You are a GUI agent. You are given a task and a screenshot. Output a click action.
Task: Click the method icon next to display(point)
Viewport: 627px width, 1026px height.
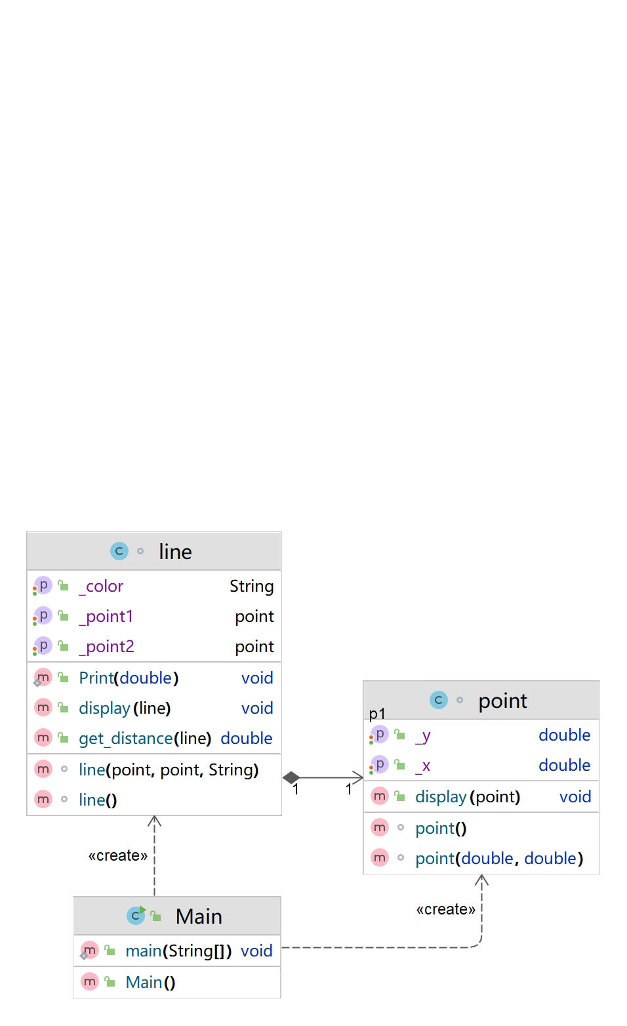pyautogui.click(x=380, y=796)
